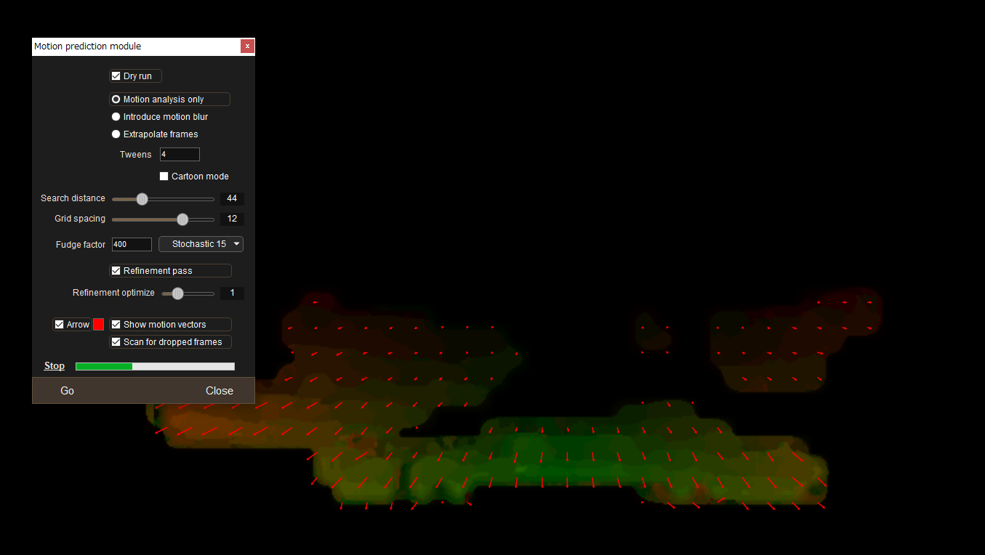The height and width of the screenshot is (555, 985).
Task: Click Stop to halt processing
Action: coord(55,366)
